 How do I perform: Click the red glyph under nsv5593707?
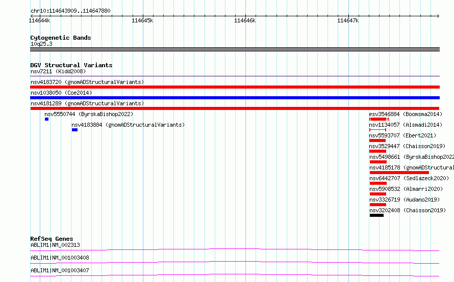tap(377, 140)
